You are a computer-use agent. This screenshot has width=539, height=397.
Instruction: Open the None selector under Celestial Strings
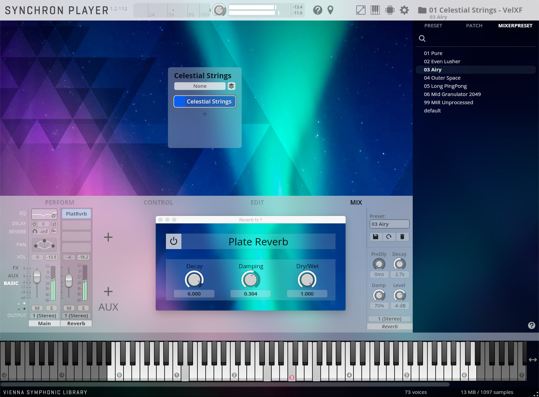[200, 86]
